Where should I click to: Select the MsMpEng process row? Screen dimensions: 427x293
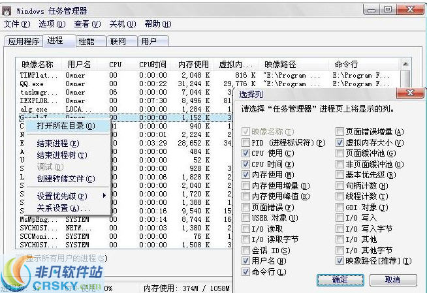point(125,219)
